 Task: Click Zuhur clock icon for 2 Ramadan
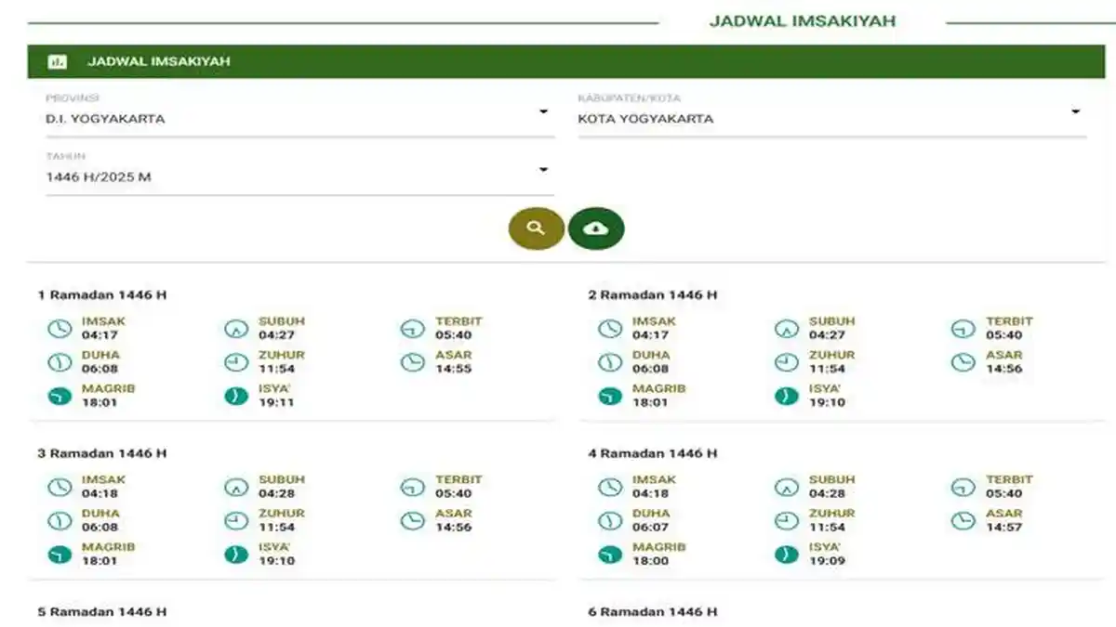pos(787,362)
